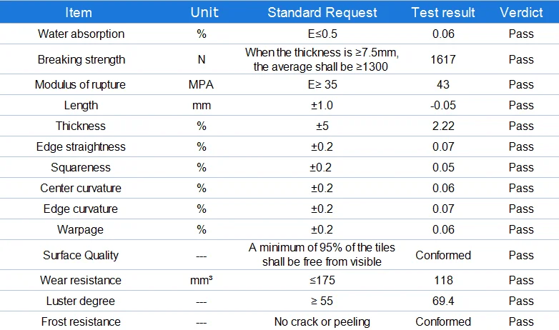Select the Frost resistance row label
This screenshot has height=330, width=559.
(x=81, y=321)
